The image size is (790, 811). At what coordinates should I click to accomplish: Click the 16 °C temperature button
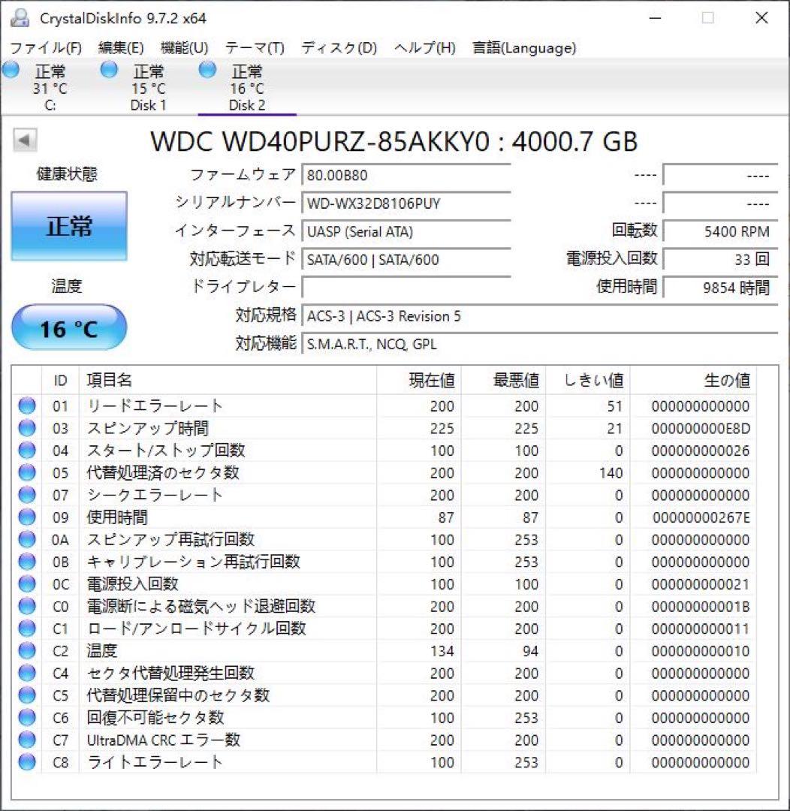pos(69,327)
